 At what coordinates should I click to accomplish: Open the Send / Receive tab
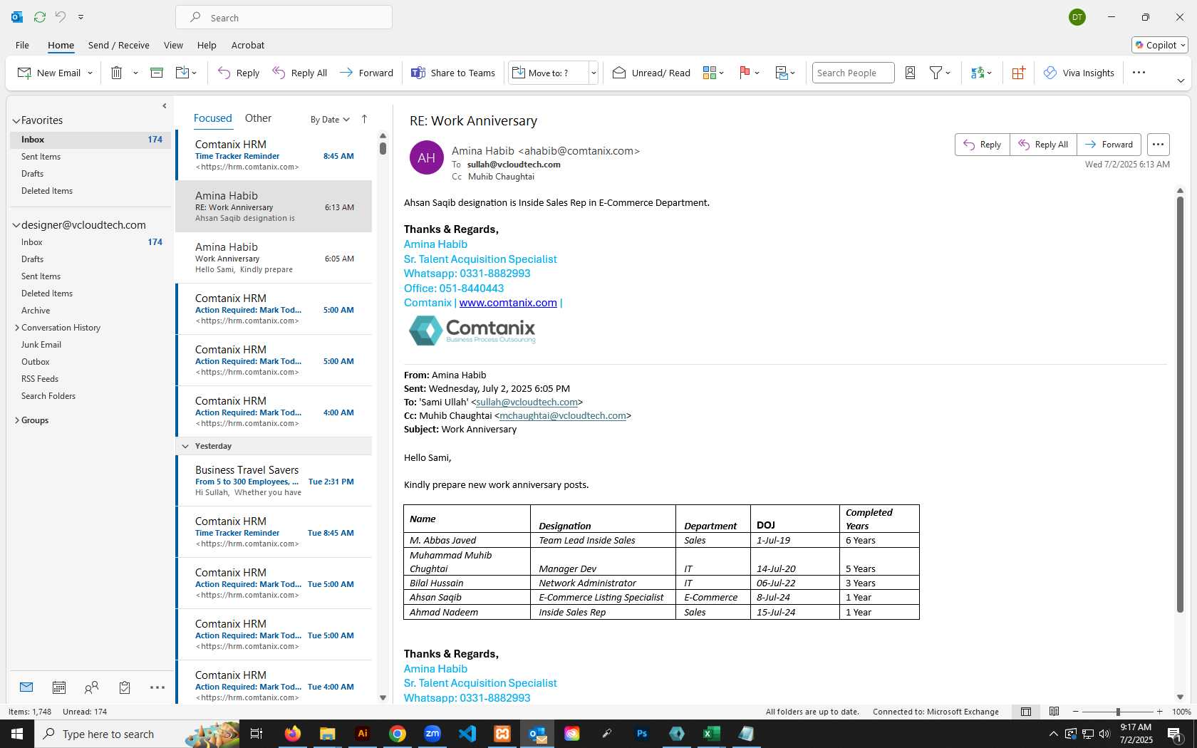119,45
